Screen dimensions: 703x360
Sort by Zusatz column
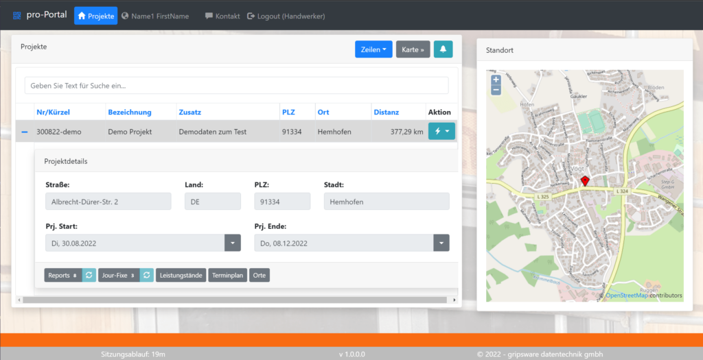click(190, 112)
